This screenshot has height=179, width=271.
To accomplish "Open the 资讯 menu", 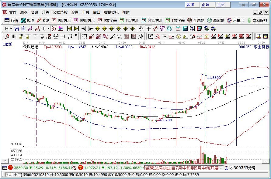I will pos(35,12).
